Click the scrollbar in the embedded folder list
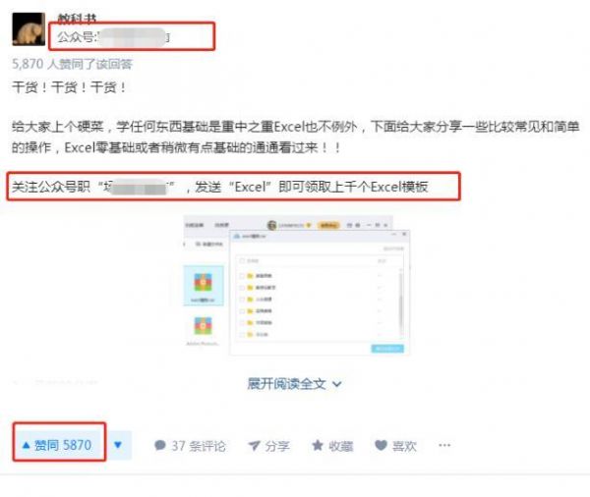 pos(401,303)
